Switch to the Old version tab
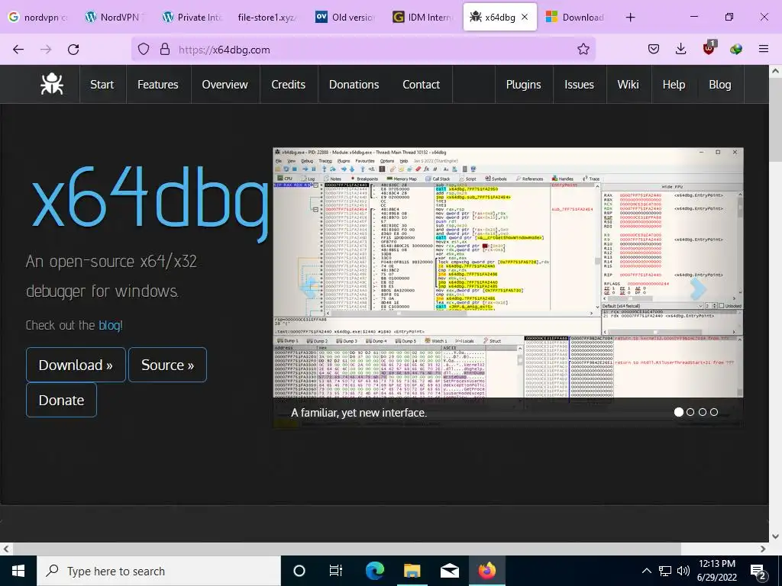 click(345, 17)
